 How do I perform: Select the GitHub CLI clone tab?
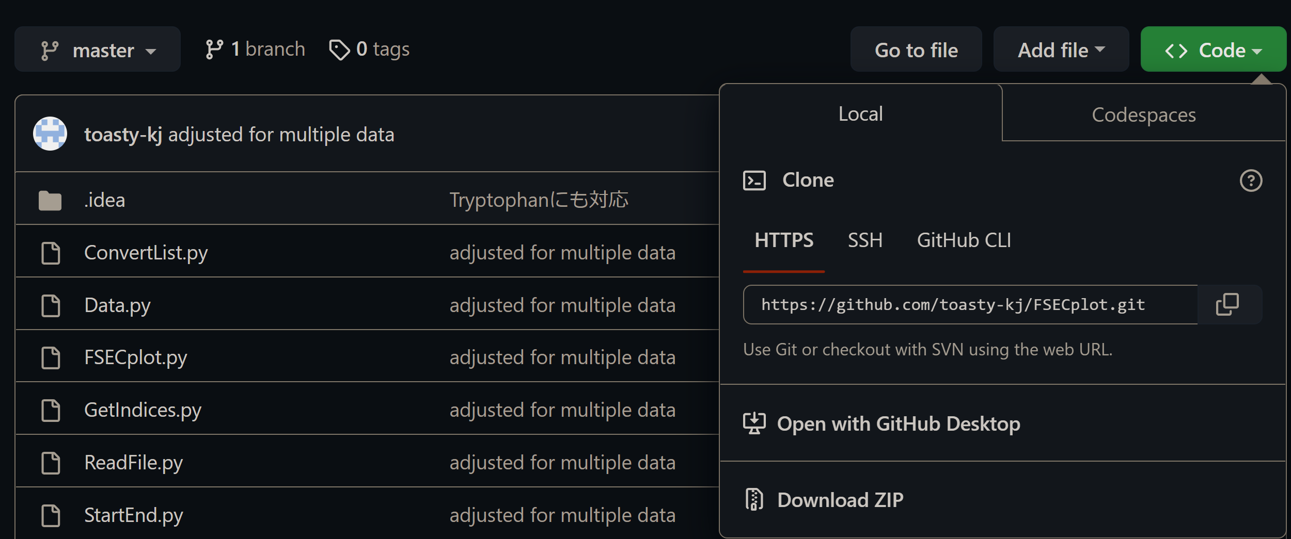[964, 240]
